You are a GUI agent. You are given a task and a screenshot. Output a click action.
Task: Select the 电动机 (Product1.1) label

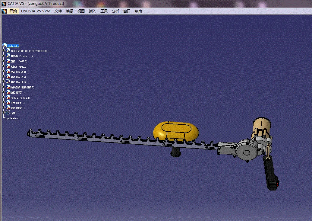(x=21, y=56)
